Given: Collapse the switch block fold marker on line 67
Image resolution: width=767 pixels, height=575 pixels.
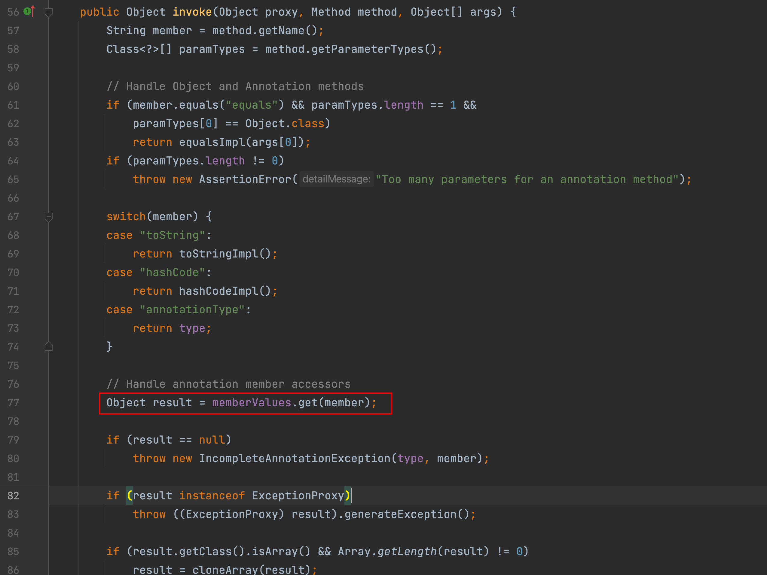Looking at the screenshot, I should tap(49, 217).
